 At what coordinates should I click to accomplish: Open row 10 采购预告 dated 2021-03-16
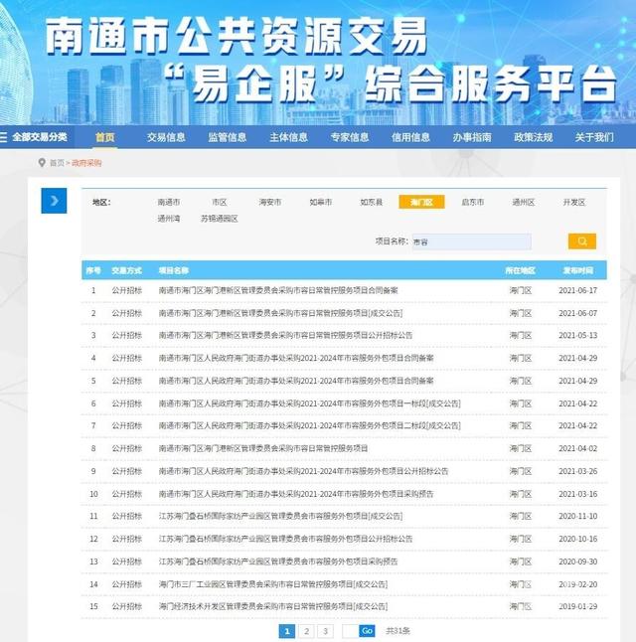296,494
